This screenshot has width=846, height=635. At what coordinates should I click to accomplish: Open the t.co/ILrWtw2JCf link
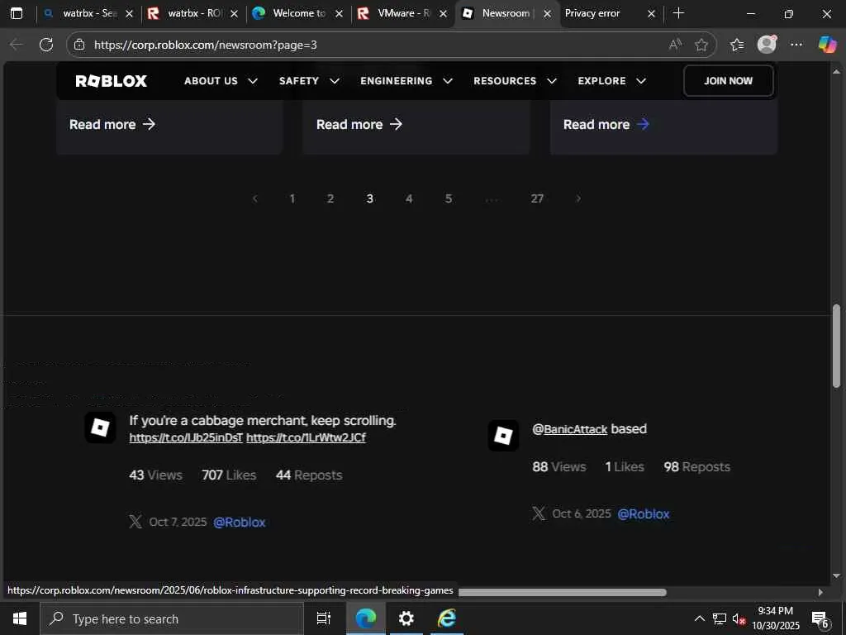click(306, 438)
